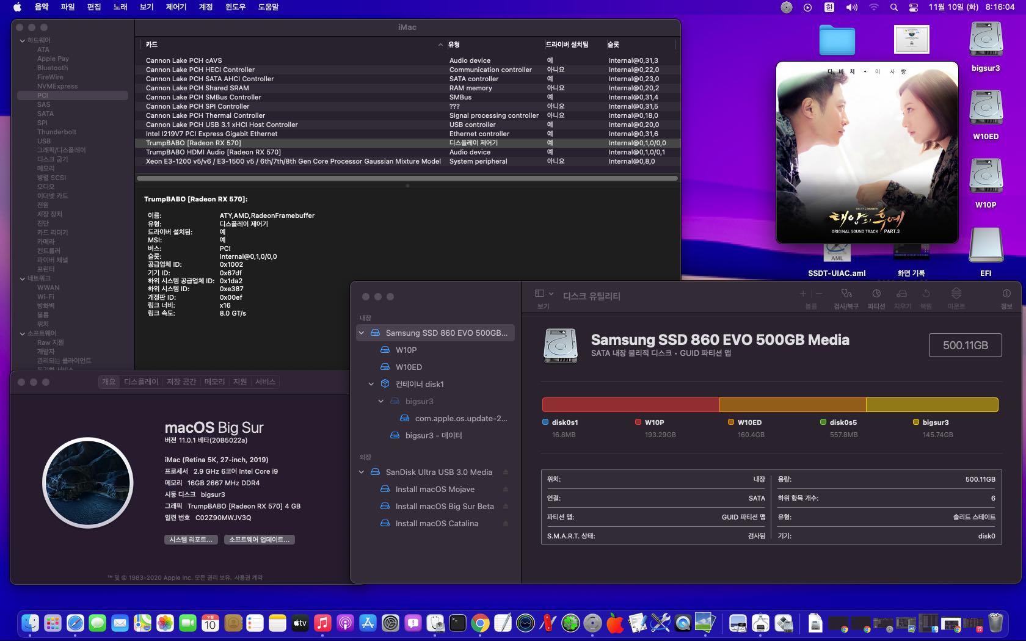The height and width of the screenshot is (641, 1026).
Task: Click the 500.11GB capacity box
Action: [966, 346]
